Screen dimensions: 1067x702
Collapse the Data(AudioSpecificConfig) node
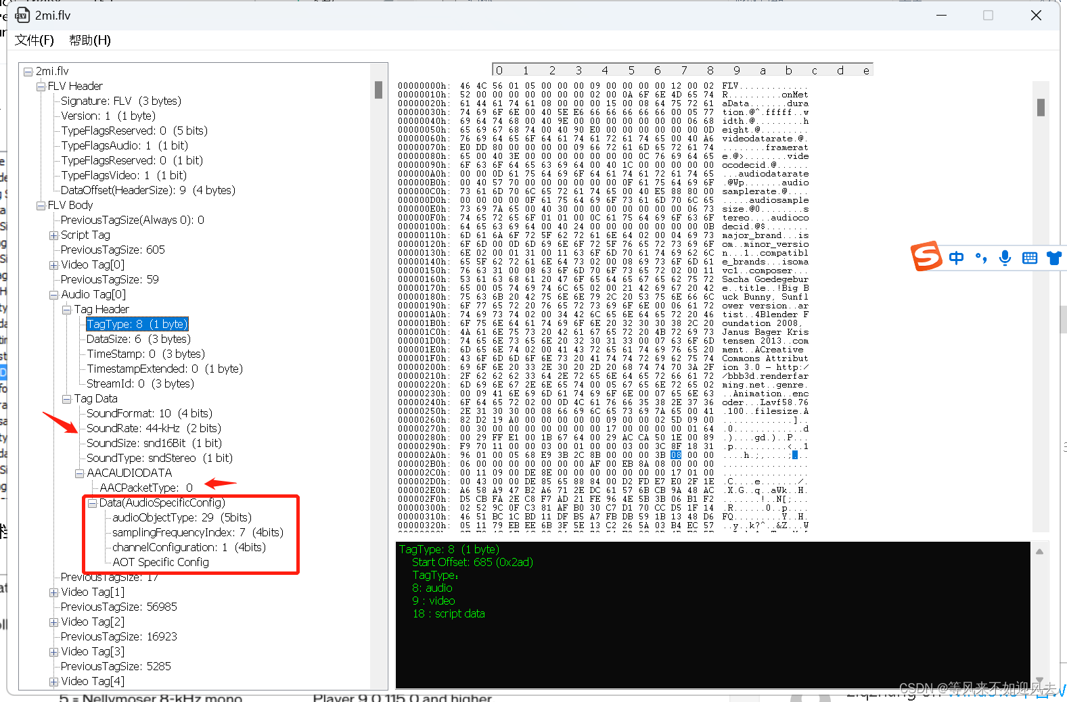(x=92, y=503)
